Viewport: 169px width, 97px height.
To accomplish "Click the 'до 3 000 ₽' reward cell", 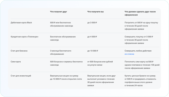I will (92, 23).
